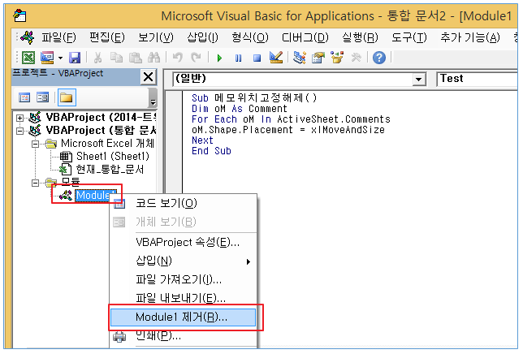
Task: Open the Project Explorer toolbar icon
Action: 300,58
